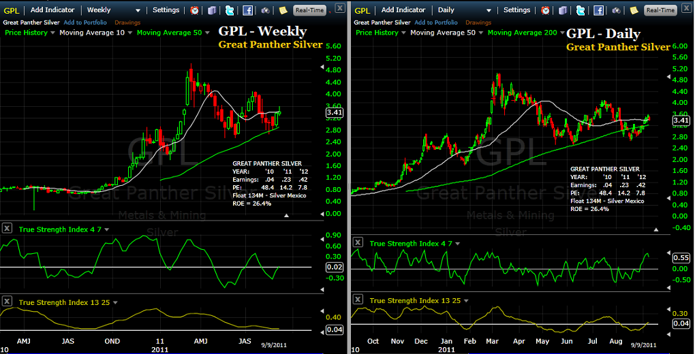Screen dimensions: 695x354
Task: Share Weekly chart via the Facebook icon
Action: tap(247, 10)
